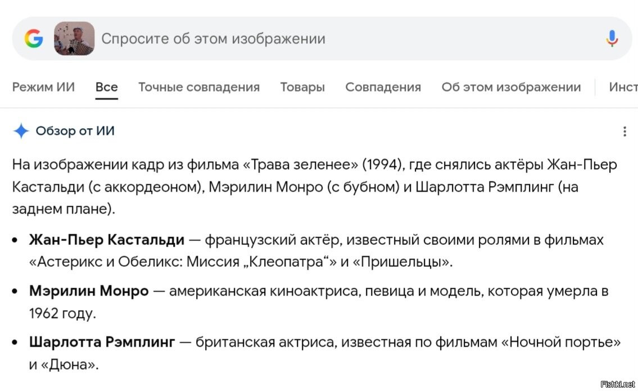Click the bold name "Шарлотта Рэмплинг"
Viewport: 638px width, 391px height.
tap(102, 342)
